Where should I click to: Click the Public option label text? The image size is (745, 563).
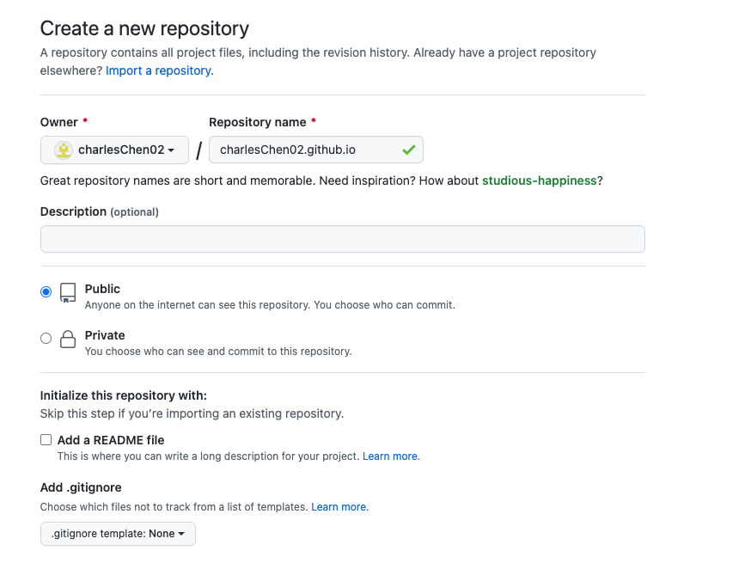[102, 289]
